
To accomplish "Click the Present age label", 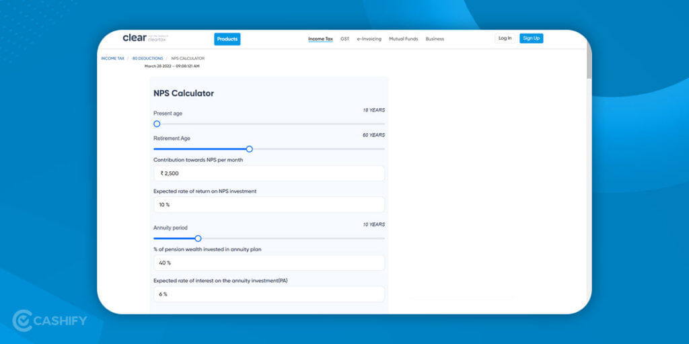I will click(x=168, y=113).
